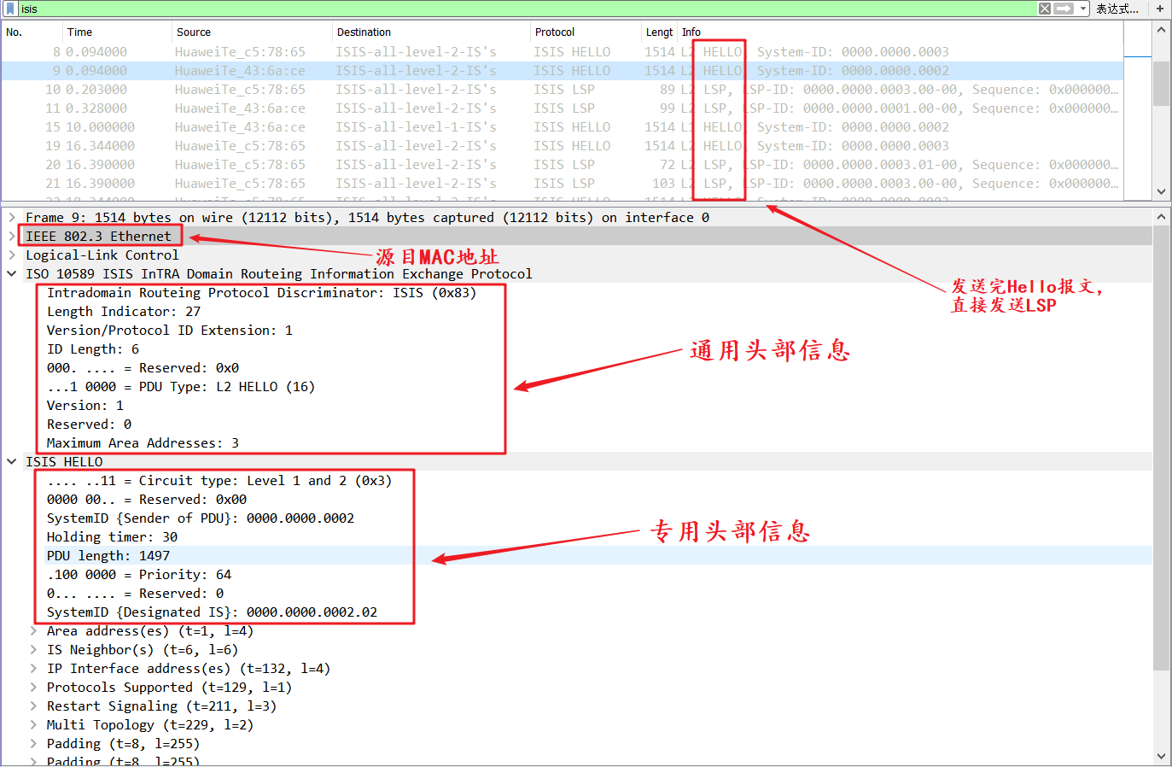Add a filter button with plus icon
1172x767 pixels.
(x=1160, y=9)
